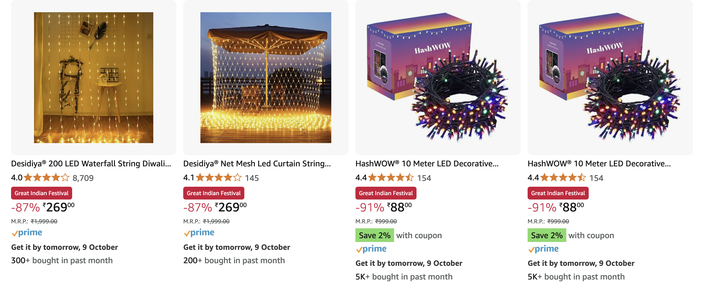This screenshot has width=719, height=292.
Task: Click the third product's HashWOW lights image
Action: tap(438, 77)
